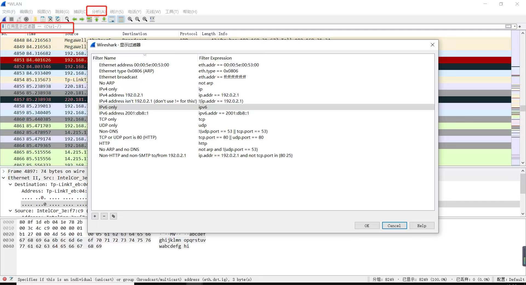526x285 pixels.
Task: Click Cancel in display filter dialog
Action: pyautogui.click(x=394, y=225)
